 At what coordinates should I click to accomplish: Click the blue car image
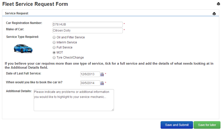[23, 48]
